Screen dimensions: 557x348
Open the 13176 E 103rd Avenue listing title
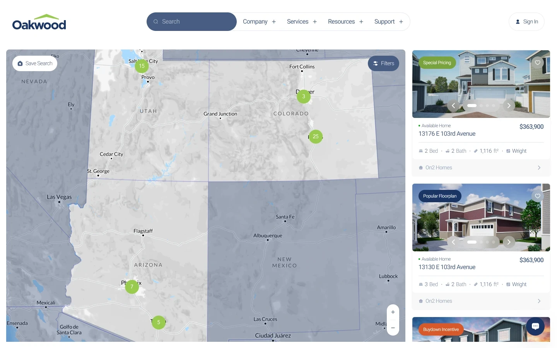[447, 134]
